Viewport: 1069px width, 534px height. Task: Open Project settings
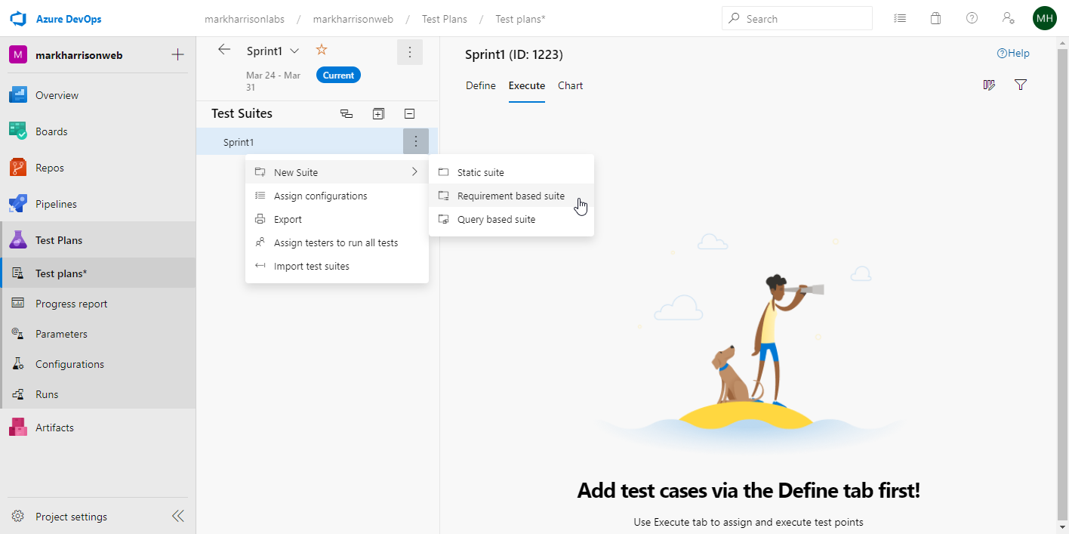pyautogui.click(x=71, y=517)
